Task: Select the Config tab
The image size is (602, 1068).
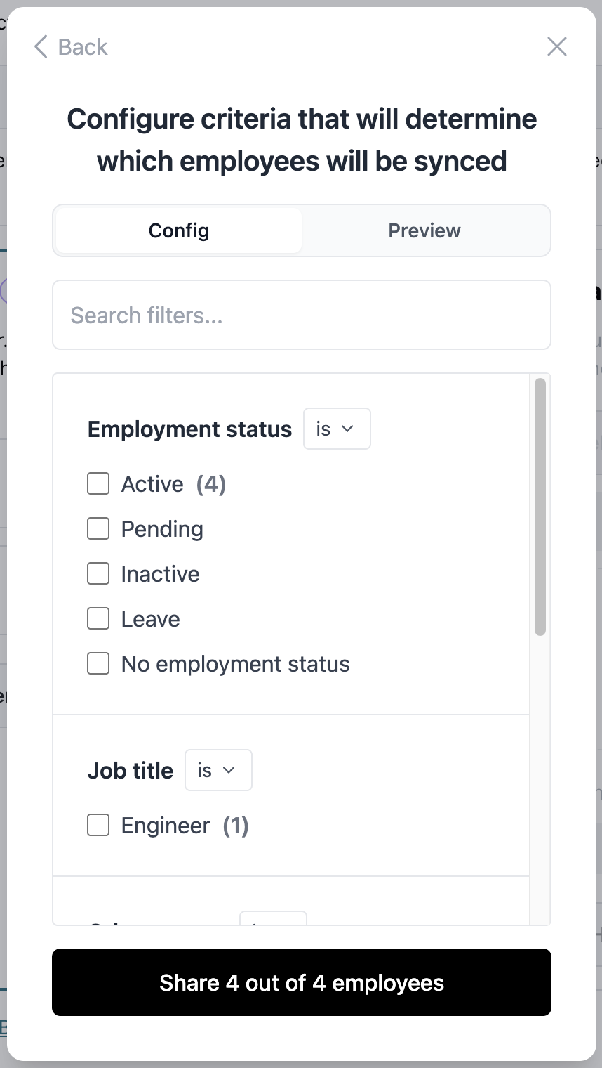Action: click(179, 230)
